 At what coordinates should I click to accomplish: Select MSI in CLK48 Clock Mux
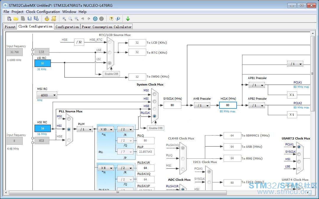click(183, 169)
